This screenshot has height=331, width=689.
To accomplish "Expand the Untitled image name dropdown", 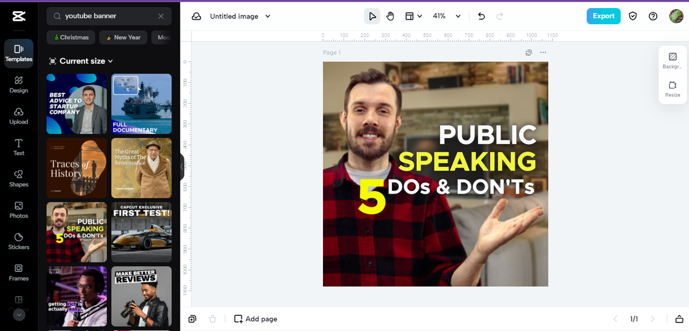I will point(240,16).
